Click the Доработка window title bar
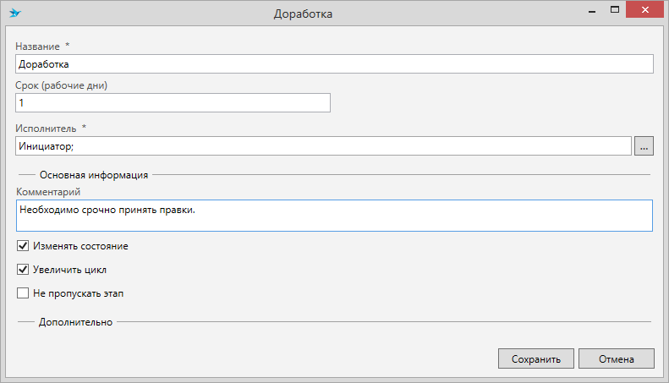The image size is (669, 383). click(x=303, y=14)
